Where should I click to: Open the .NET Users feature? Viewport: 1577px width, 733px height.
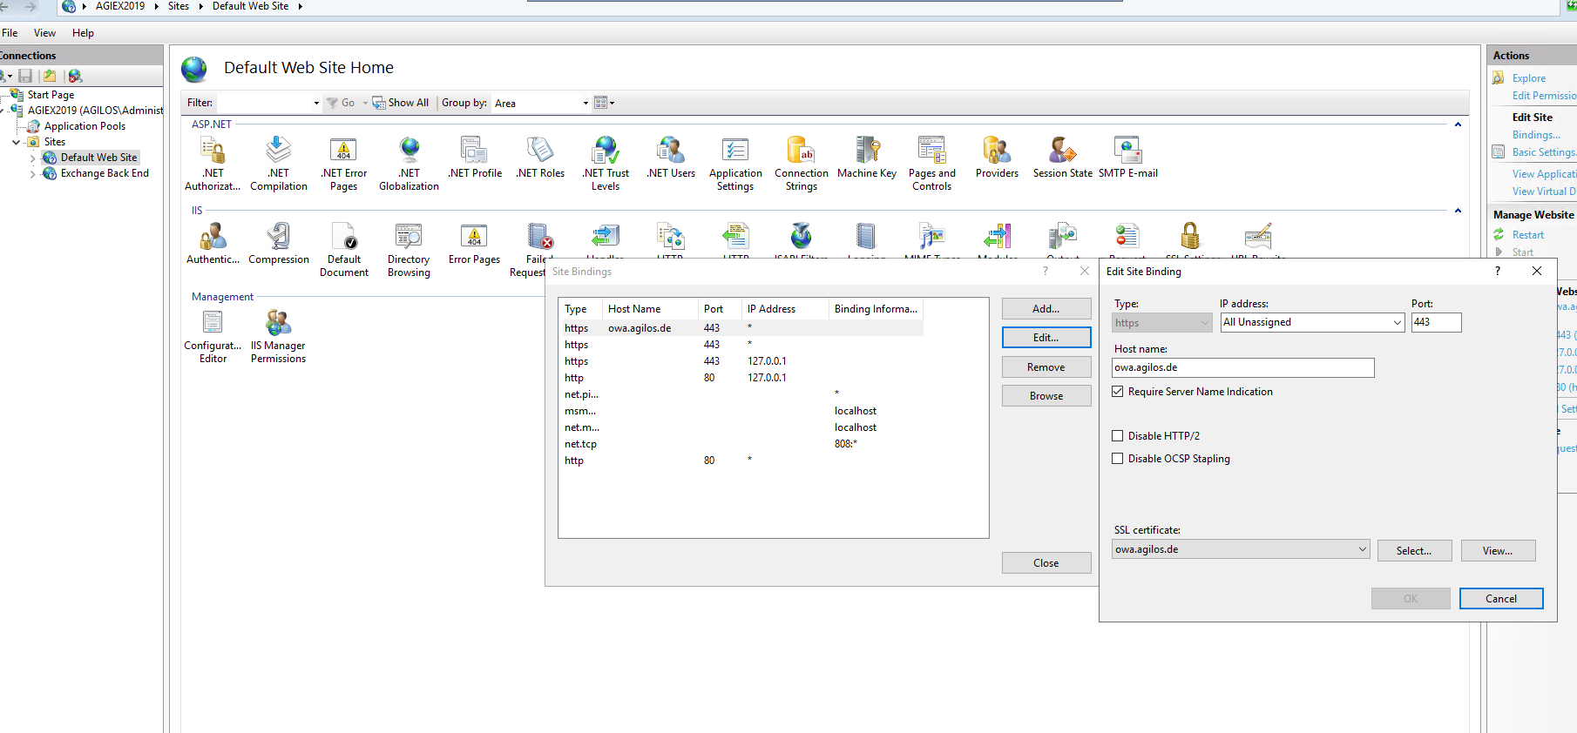[671, 158]
